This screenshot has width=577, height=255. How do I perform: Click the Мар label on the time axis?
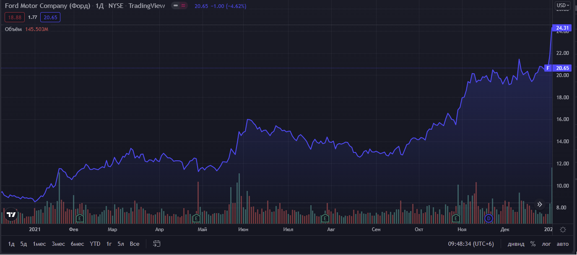click(x=112, y=229)
